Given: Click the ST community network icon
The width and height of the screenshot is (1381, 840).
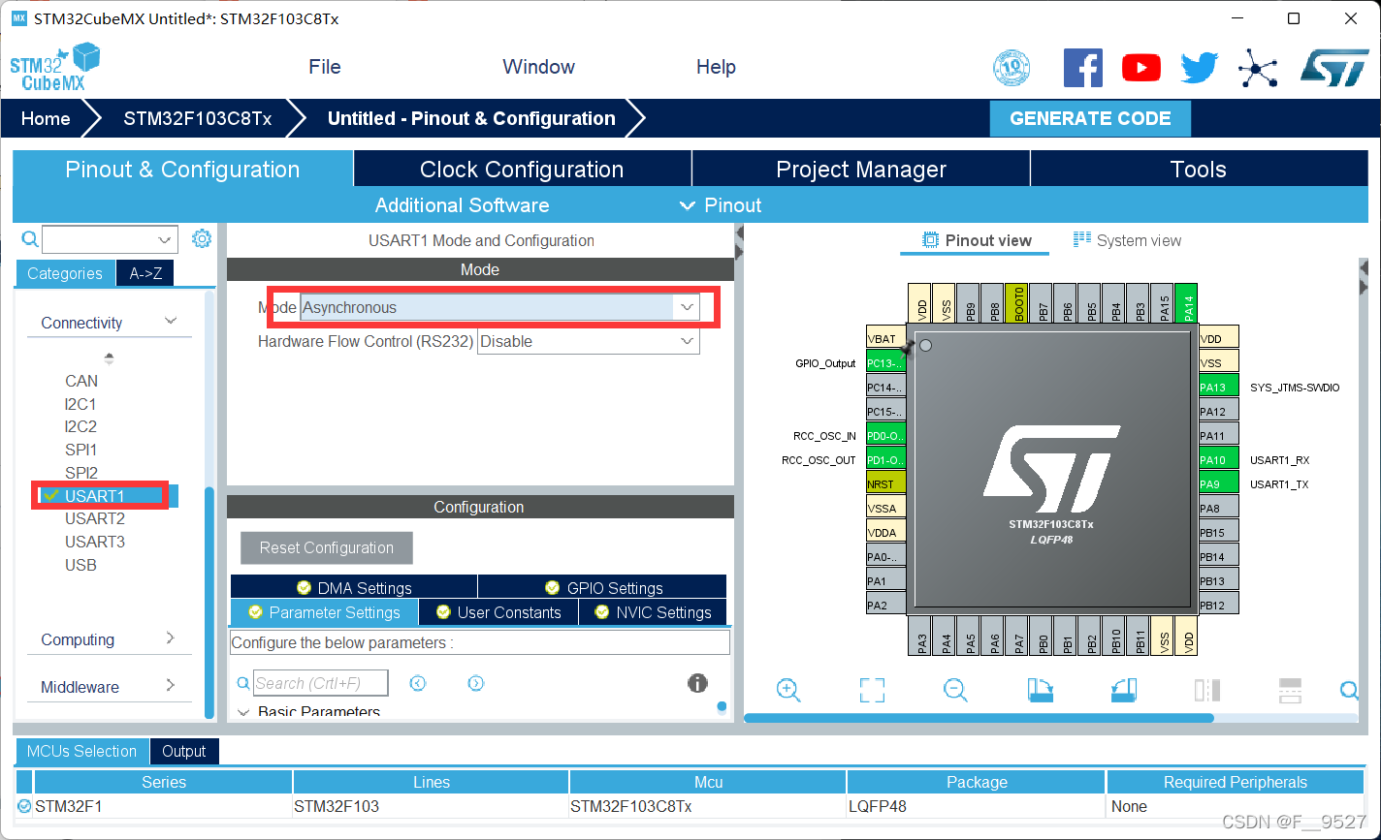Looking at the screenshot, I should click(x=1258, y=68).
